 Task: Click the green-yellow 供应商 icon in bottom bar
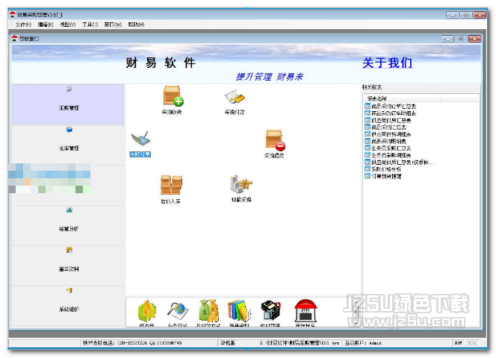146,311
